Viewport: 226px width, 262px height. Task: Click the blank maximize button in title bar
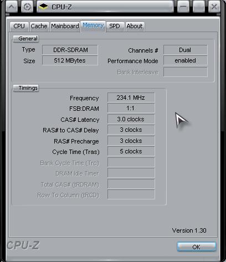coord(199,7)
